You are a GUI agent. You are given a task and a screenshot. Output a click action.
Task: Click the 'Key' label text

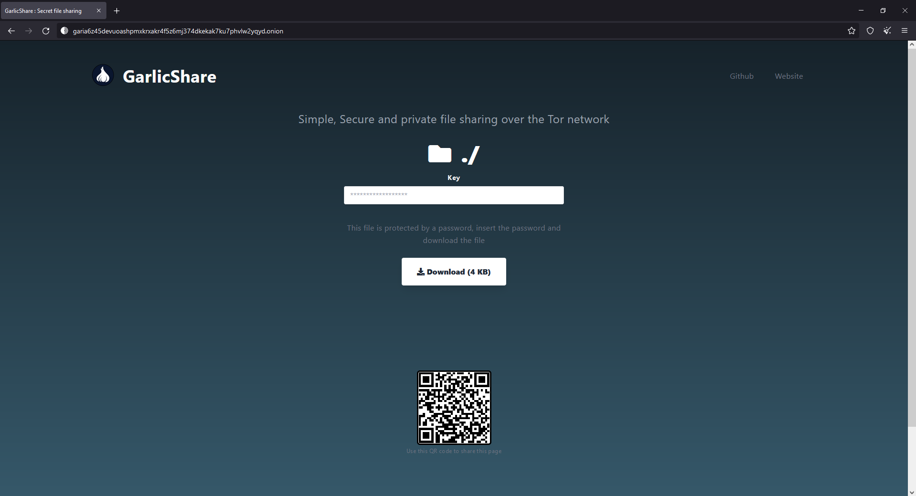(454, 178)
